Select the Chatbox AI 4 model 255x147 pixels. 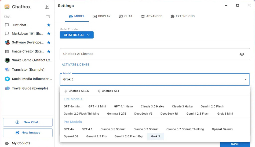coord(108,91)
